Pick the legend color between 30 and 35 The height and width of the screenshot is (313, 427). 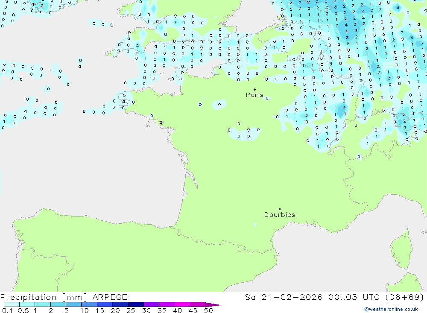151,304
